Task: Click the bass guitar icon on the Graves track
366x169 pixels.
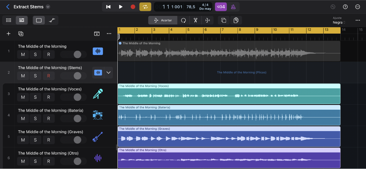Action: tap(97, 137)
